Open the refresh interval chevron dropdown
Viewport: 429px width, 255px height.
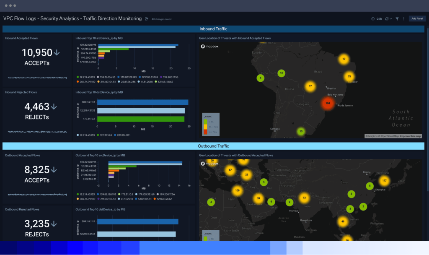coord(391,18)
